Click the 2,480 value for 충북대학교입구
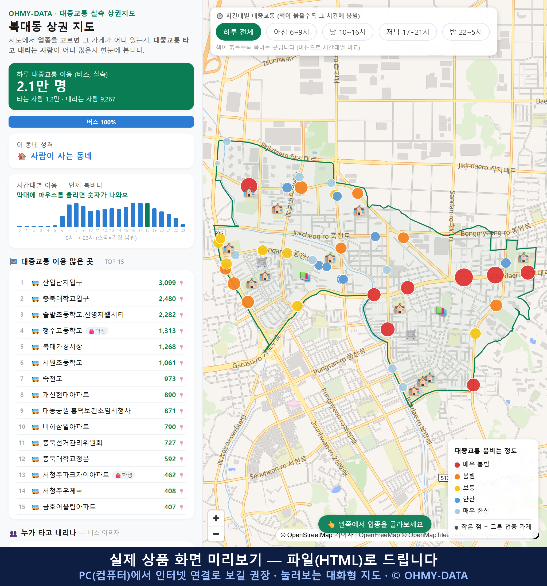Viewport: 547px width, 586px height. click(167, 299)
